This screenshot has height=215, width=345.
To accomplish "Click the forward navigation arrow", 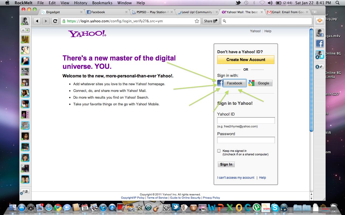I will pyautogui.click(x=46, y=21).
